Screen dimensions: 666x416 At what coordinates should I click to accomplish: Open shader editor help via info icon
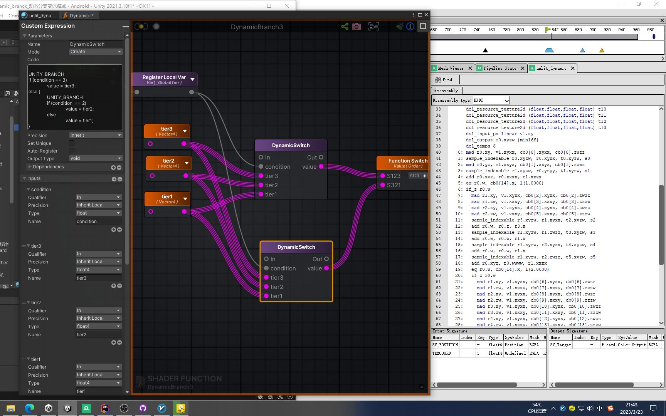pyautogui.click(x=410, y=27)
